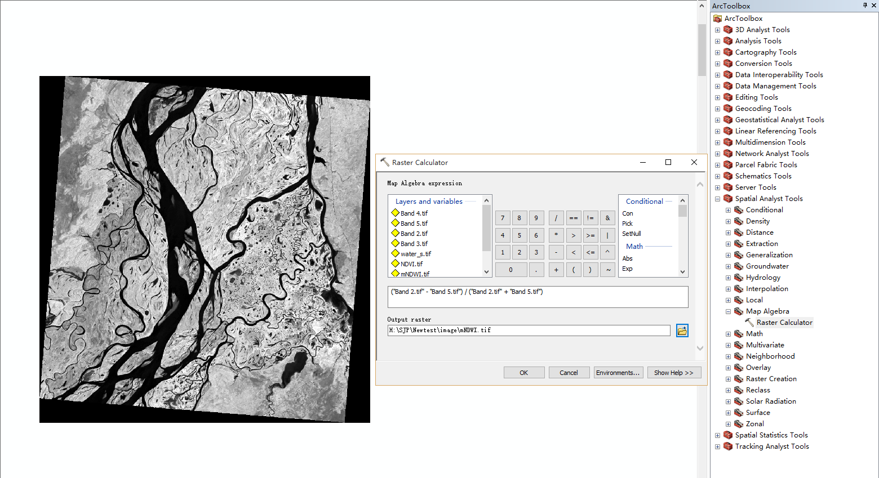
Task: Expand the 3D Analyst Tools toolbox
Action: tap(717, 29)
